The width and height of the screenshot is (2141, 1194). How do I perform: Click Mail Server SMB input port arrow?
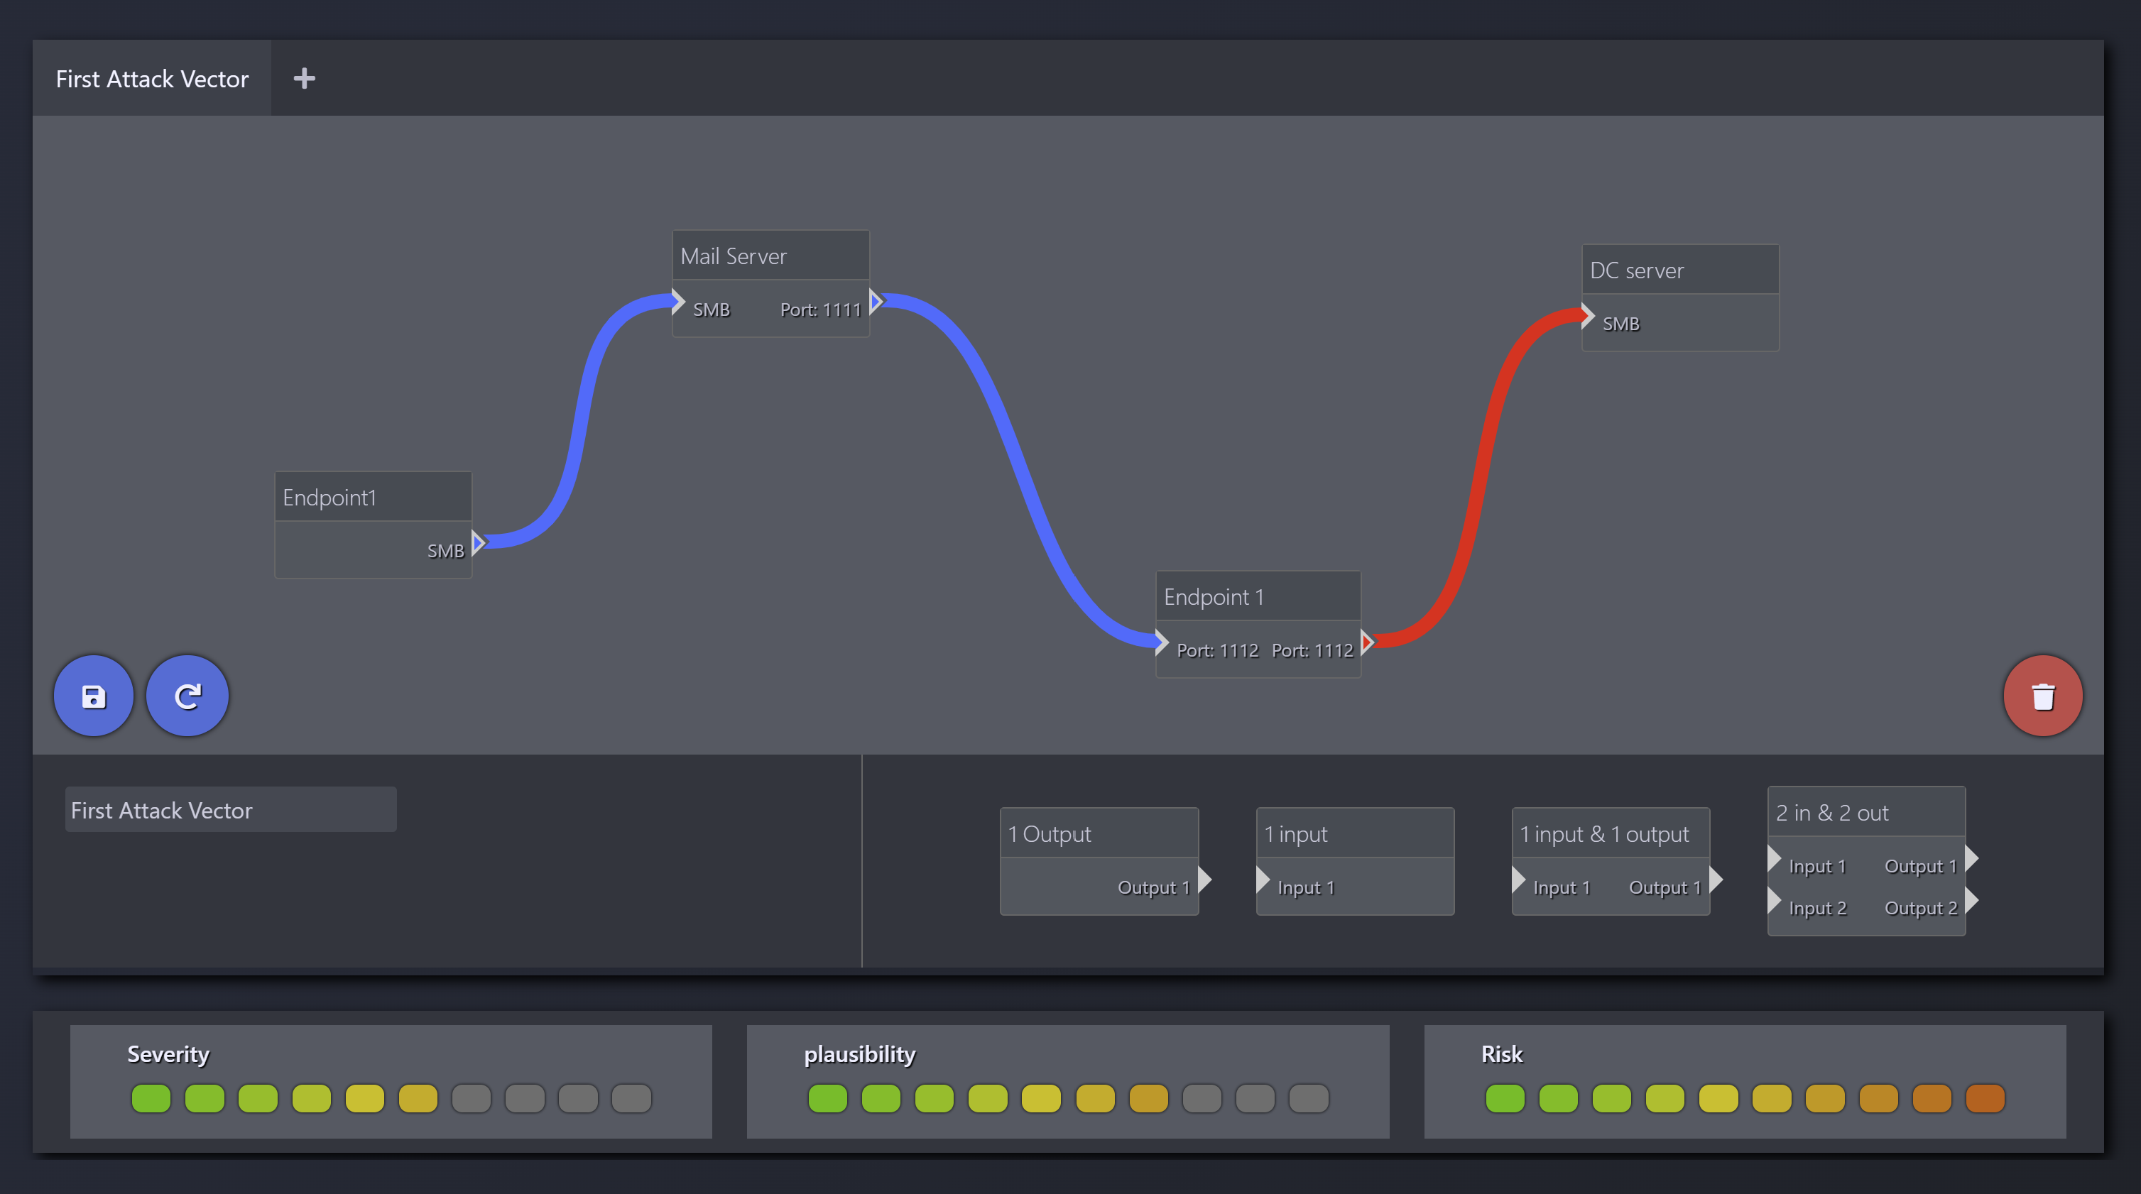click(x=677, y=301)
